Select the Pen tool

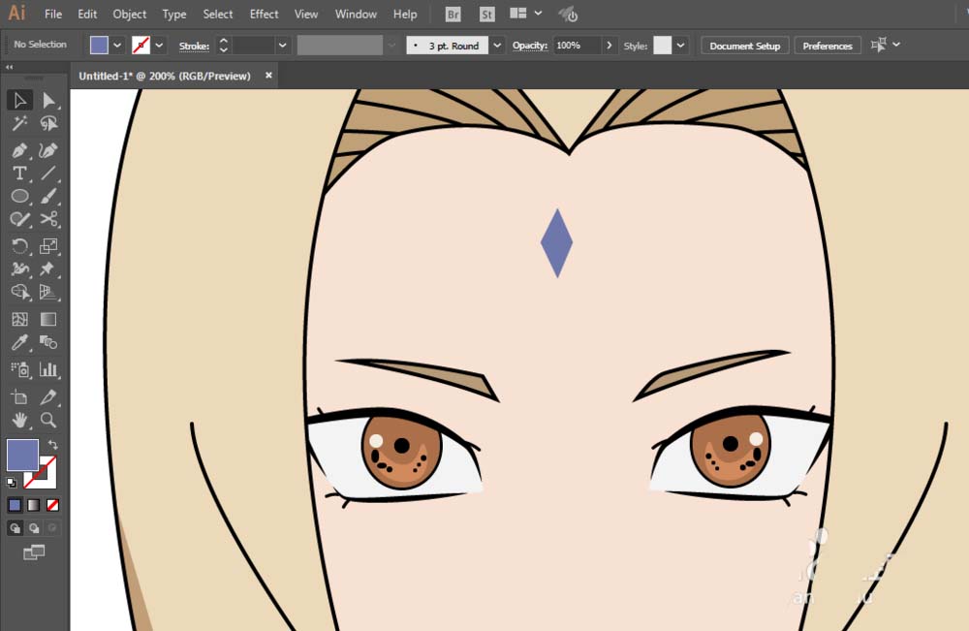tap(19, 150)
